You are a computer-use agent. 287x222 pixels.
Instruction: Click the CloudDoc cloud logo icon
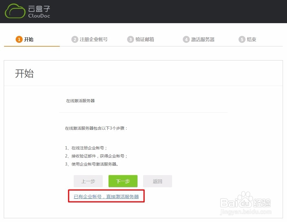tap(15, 11)
